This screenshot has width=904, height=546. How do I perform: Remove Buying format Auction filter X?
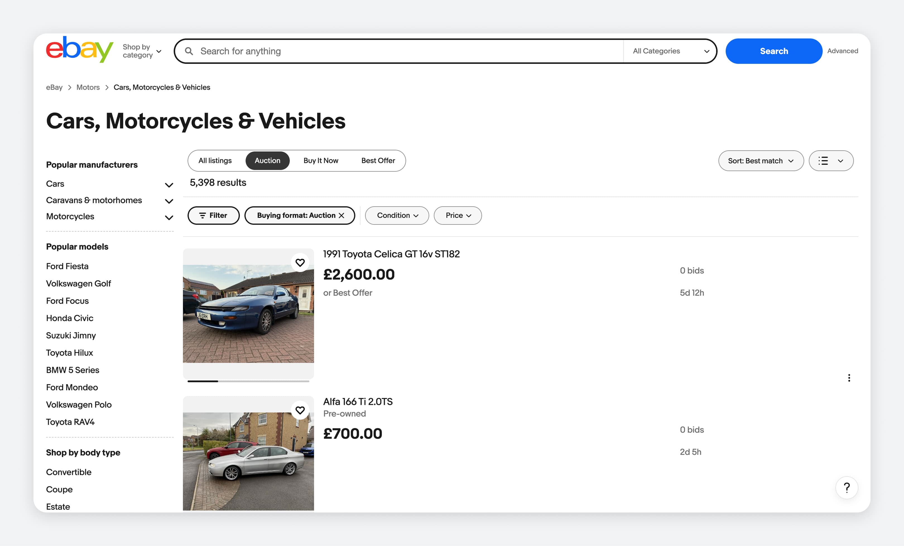coord(342,215)
